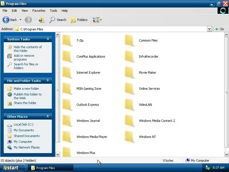Select the 7-Zip folder icon
The image size is (229, 172).
[x=67, y=40]
